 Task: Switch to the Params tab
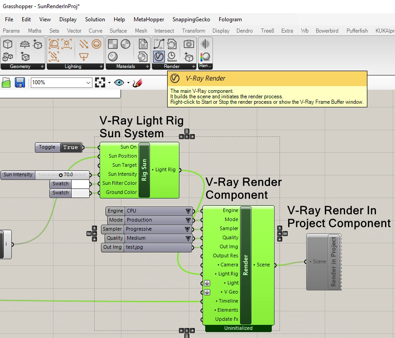11,31
